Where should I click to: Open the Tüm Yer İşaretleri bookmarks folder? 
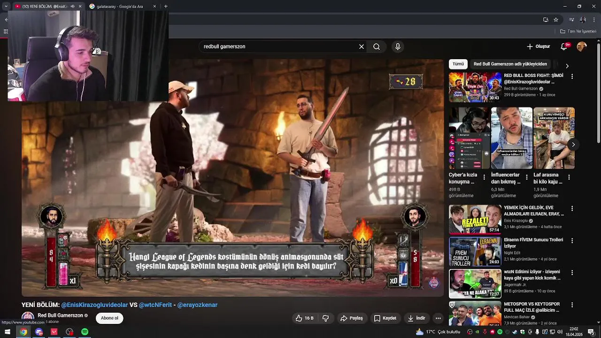point(578,31)
